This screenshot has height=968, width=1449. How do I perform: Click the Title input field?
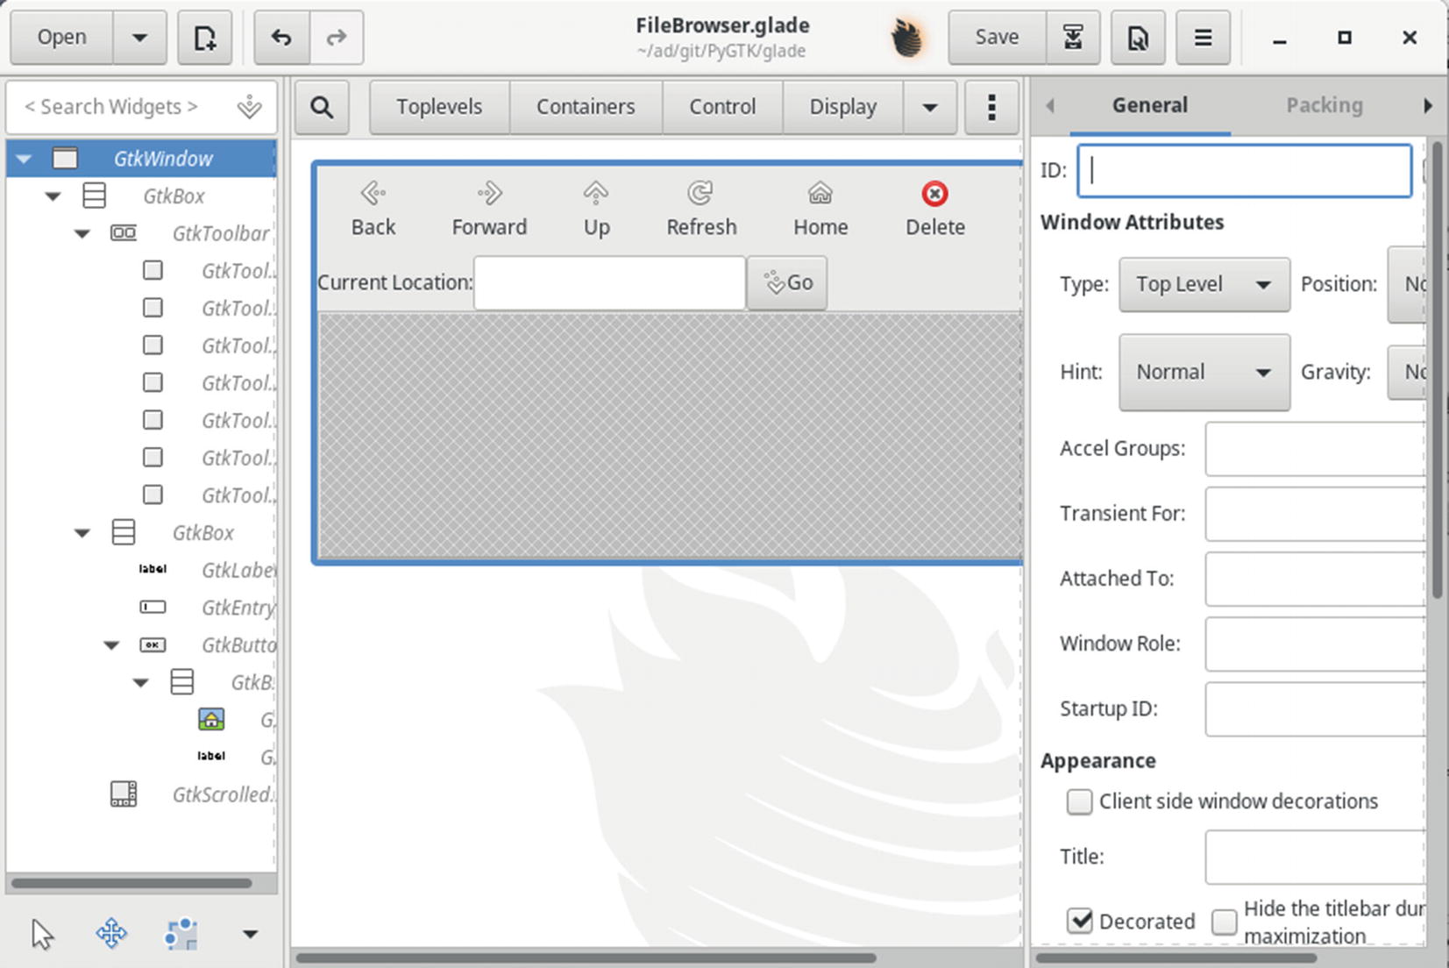[1315, 857]
